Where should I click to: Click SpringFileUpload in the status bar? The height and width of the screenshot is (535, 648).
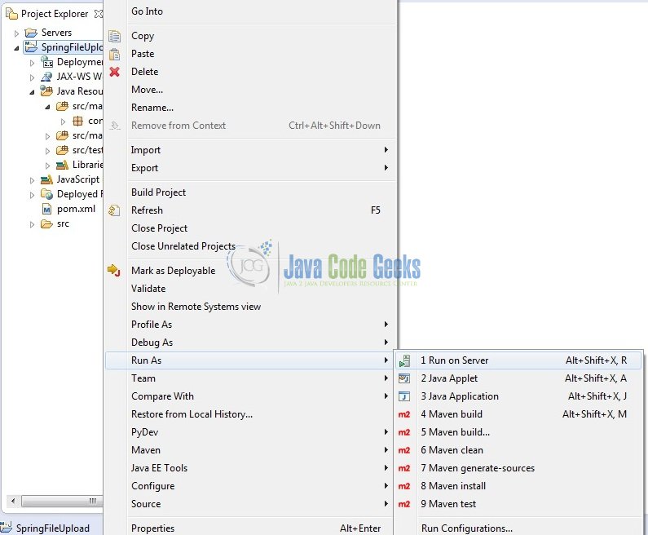(x=52, y=528)
